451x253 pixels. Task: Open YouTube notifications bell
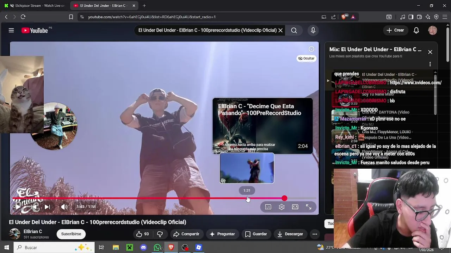(x=416, y=30)
